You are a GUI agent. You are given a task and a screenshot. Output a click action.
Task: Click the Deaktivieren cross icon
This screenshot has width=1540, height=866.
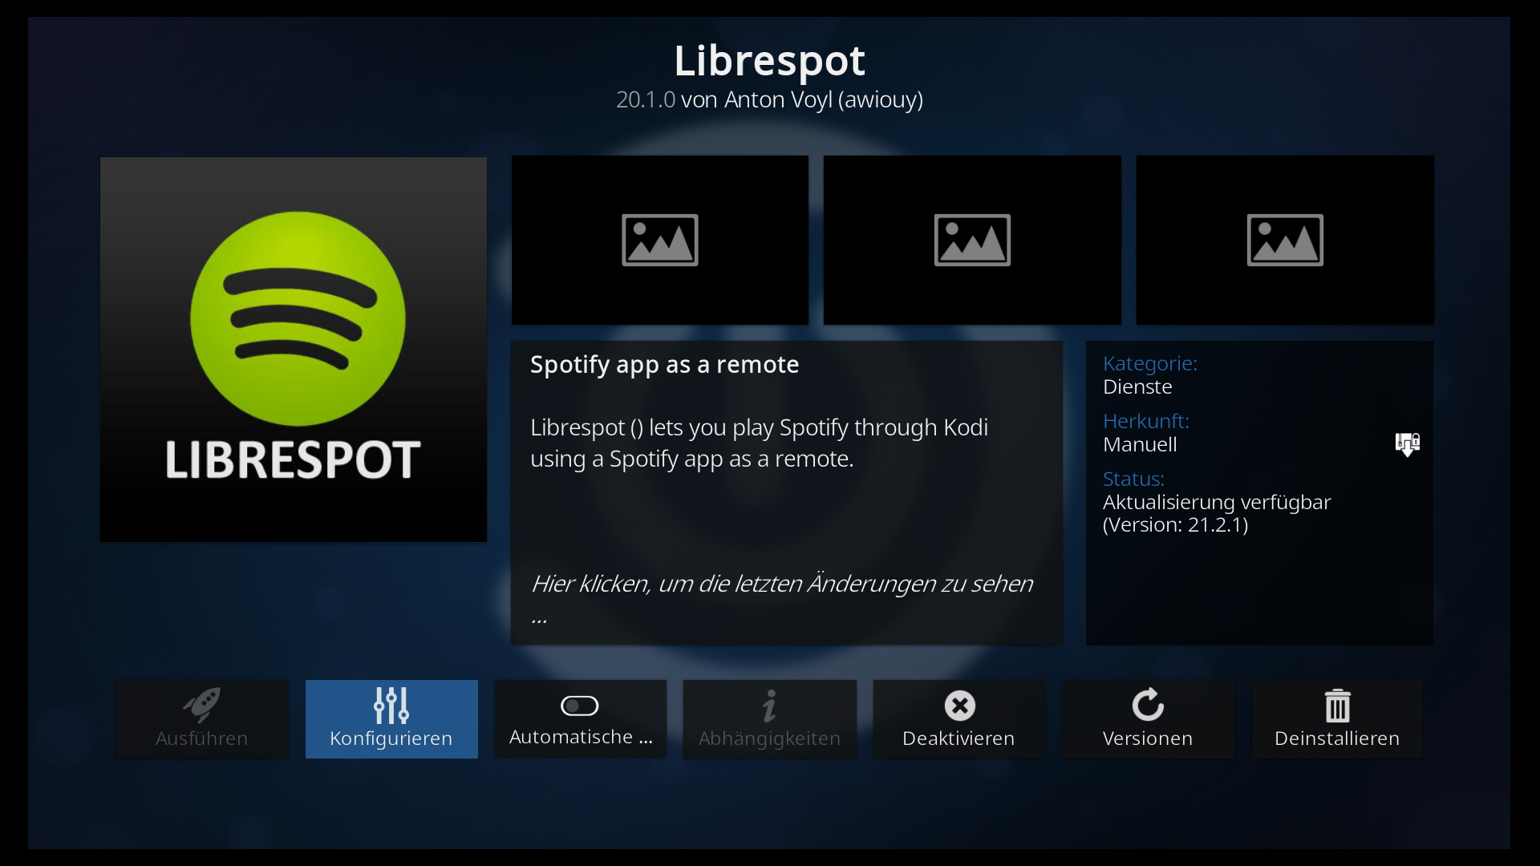[x=959, y=706]
